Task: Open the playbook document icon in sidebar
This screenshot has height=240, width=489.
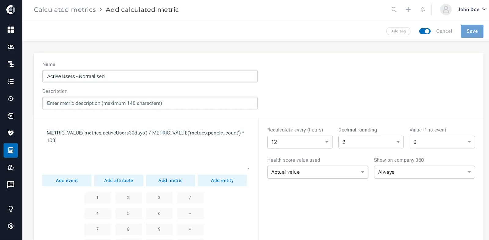Action: [11, 116]
